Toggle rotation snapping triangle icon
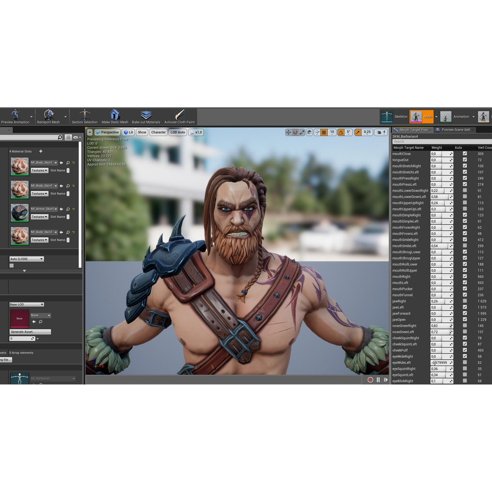This screenshot has width=492, height=492. (x=341, y=133)
